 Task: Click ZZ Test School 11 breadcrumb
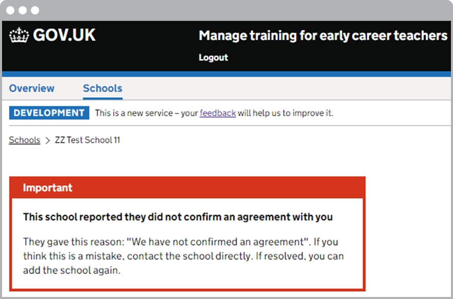click(88, 140)
